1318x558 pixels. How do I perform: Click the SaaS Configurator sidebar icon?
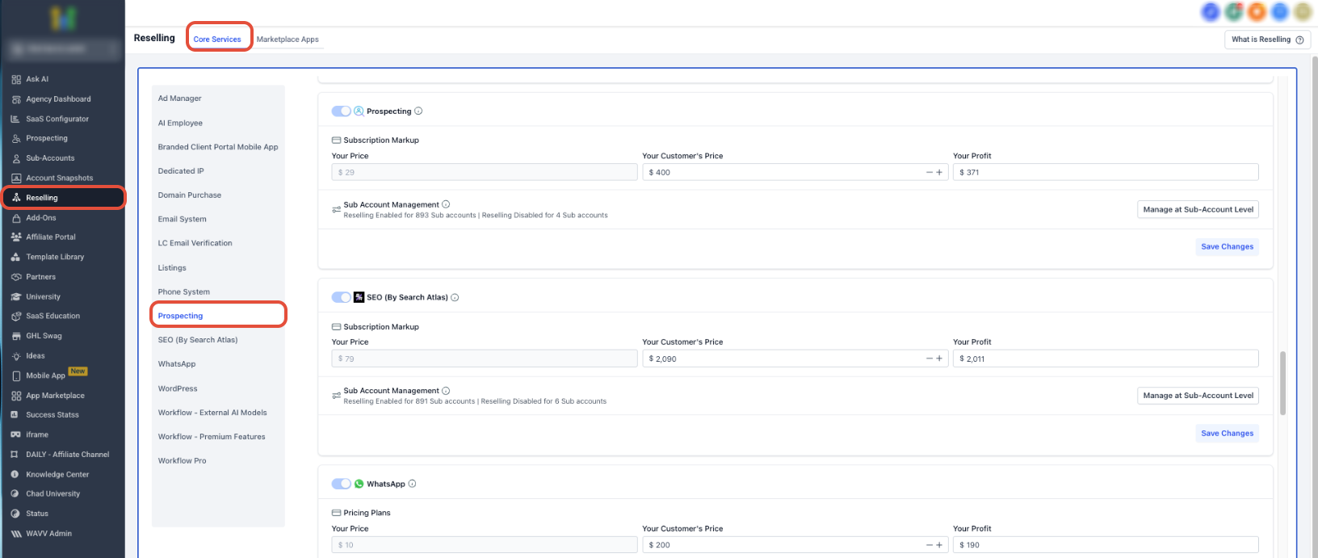pyautogui.click(x=16, y=119)
